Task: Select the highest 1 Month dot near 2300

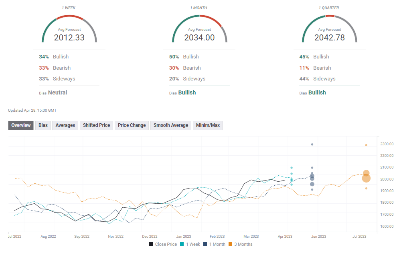Action: (312, 145)
